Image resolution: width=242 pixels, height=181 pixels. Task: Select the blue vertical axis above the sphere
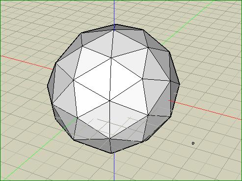pos(114,12)
